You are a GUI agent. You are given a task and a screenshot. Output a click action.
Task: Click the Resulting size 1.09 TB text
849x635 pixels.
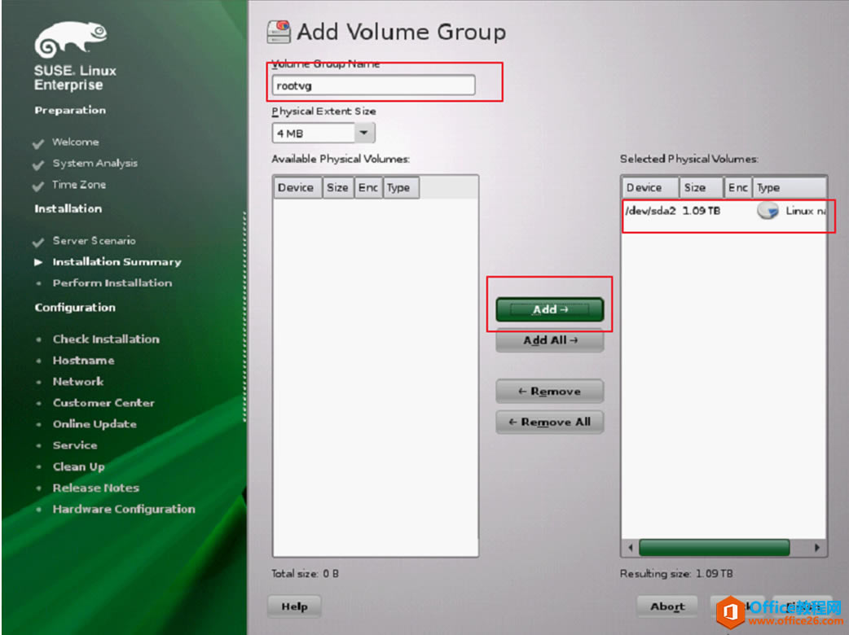click(x=676, y=573)
